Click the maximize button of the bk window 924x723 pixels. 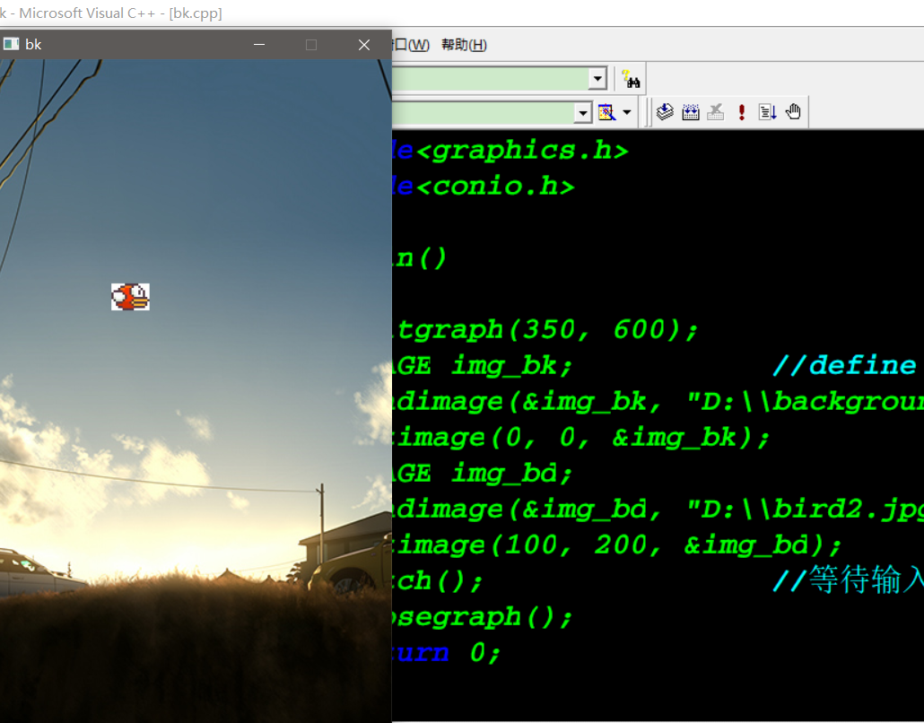(x=310, y=44)
